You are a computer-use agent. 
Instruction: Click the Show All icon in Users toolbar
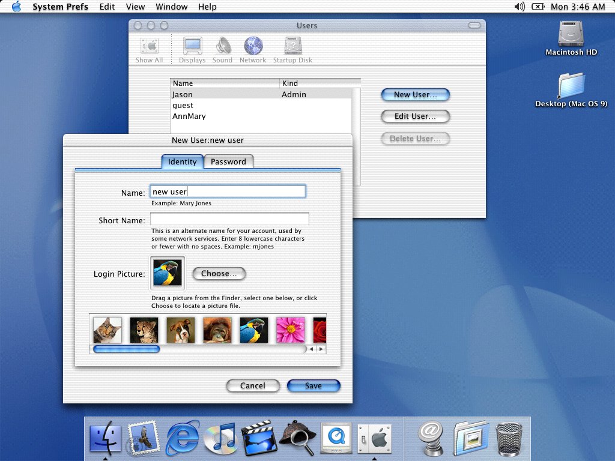coord(149,50)
